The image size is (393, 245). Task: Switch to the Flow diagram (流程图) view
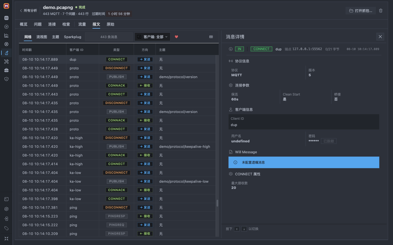pyautogui.click(x=42, y=37)
